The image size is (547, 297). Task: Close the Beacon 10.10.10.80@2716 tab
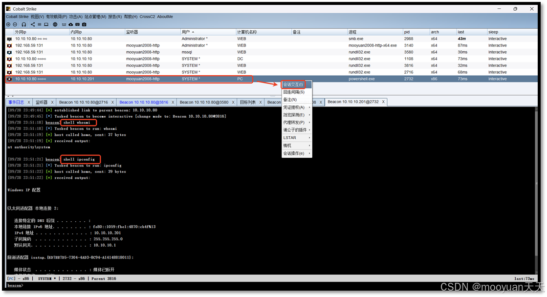(113, 102)
